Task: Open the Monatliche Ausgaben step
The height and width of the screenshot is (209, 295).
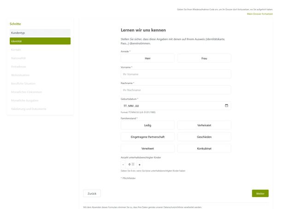Action: pos(40,100)
